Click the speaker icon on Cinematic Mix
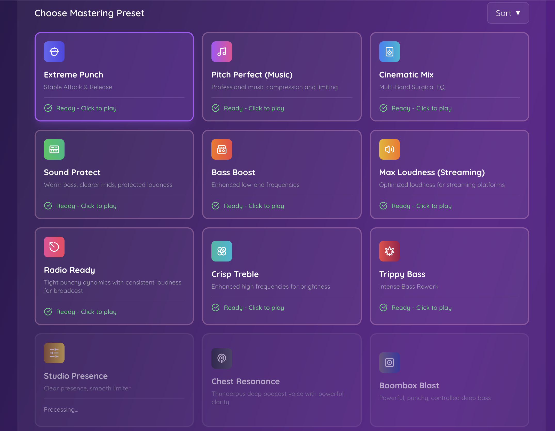The image size is (555, 431). coord(389,52)
